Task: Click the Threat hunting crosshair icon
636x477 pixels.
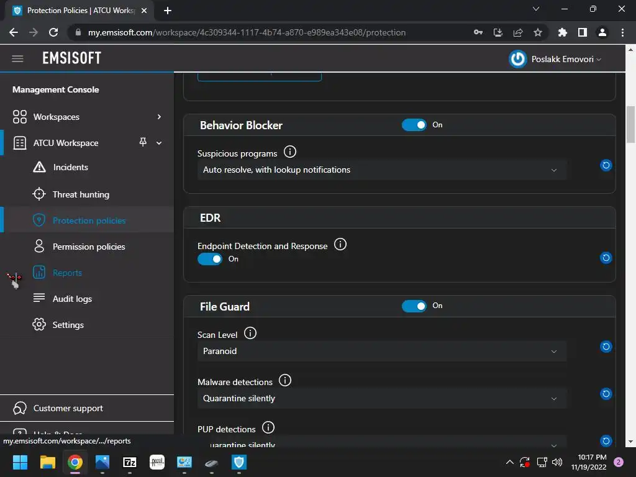Action: point(39,194)
